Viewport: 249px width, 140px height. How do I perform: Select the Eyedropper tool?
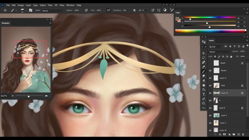click(x=203, y=67)
